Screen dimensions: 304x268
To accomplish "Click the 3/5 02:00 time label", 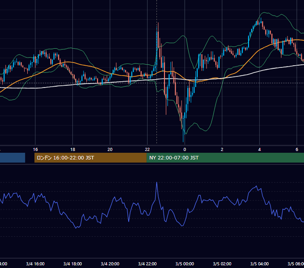I will point(222,264).
